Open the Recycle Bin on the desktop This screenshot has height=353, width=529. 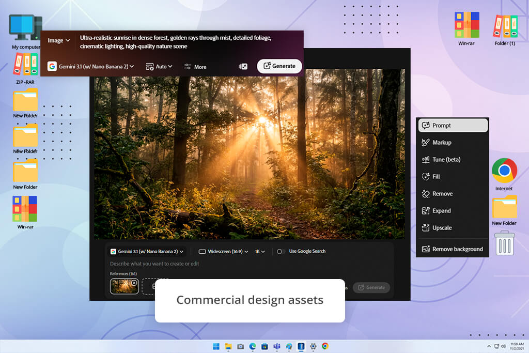pos(504,243)
